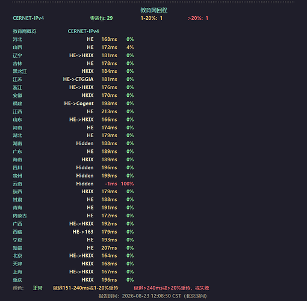Viewport: 307px width, 301px height.
Task: Click the 四川 row label
Action: [17, 167]
